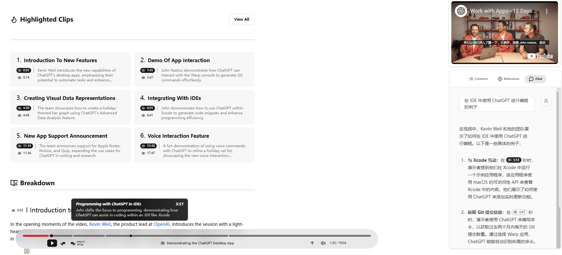Click the 0:14 duration in Introduction clip
The image size is (562, 255).
pos(24,78)
